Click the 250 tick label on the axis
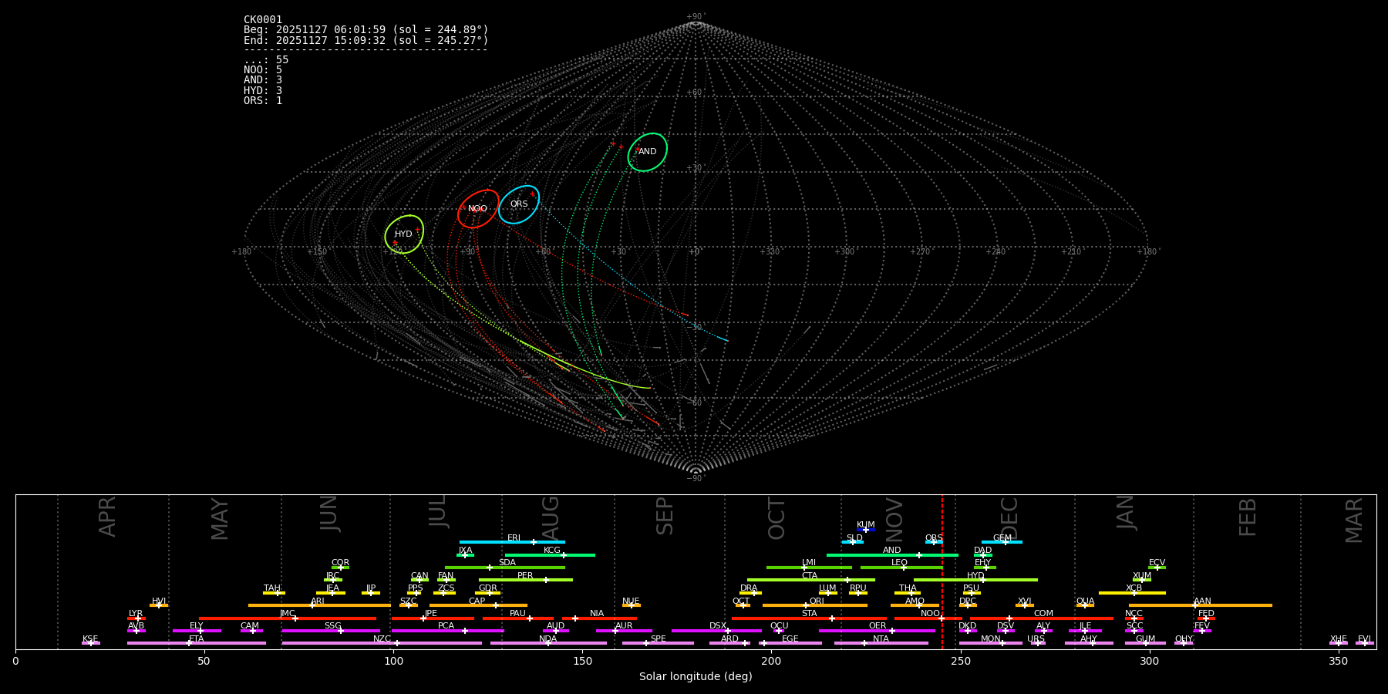 [x=960, y=662]
